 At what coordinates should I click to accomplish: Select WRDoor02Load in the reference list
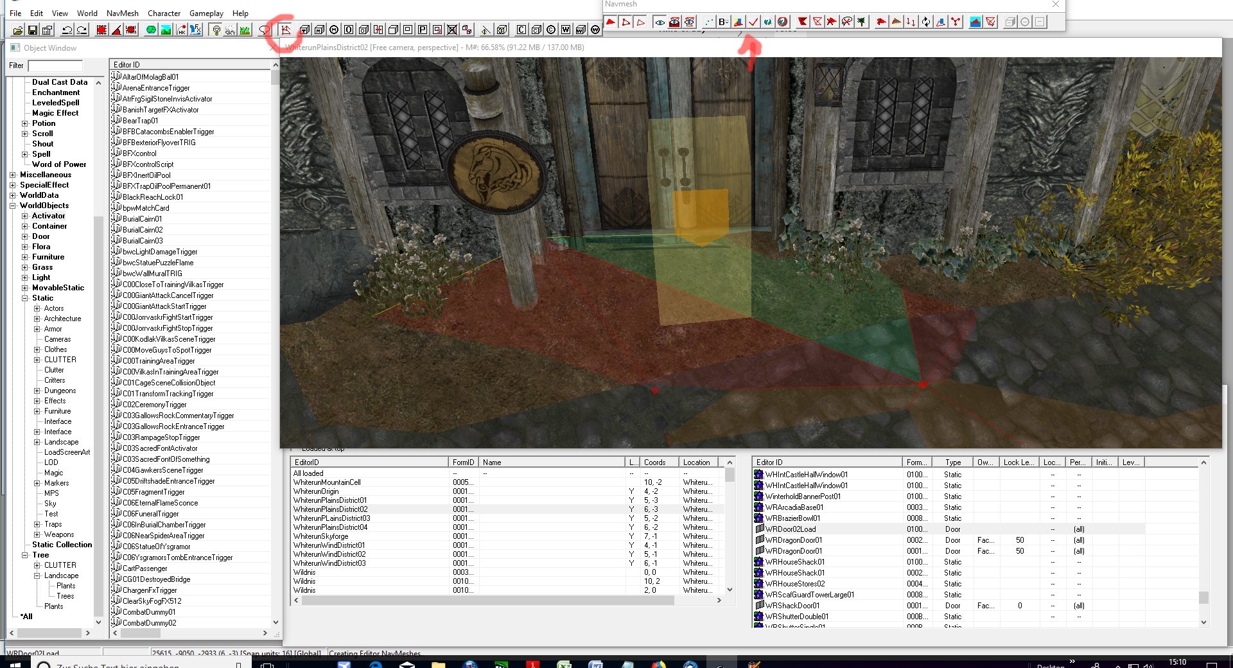point(791,529)
